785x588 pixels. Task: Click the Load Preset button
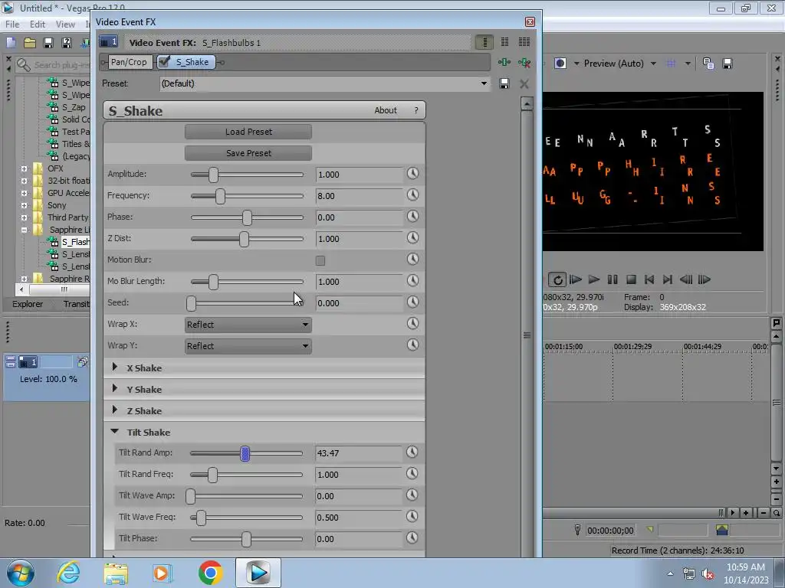(x=248, y=132)
